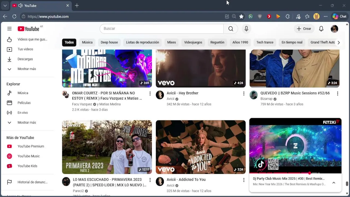Click the Crear button
This screenshot has height=197, width=350.
click(304, 29)
